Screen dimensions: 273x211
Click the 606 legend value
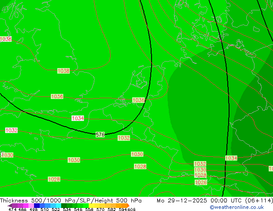coord(131,209)
